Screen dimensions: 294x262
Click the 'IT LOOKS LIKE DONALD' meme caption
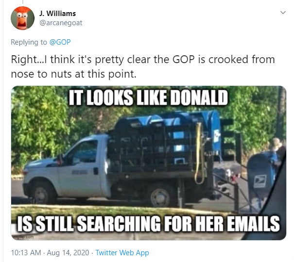click(148, 98)
